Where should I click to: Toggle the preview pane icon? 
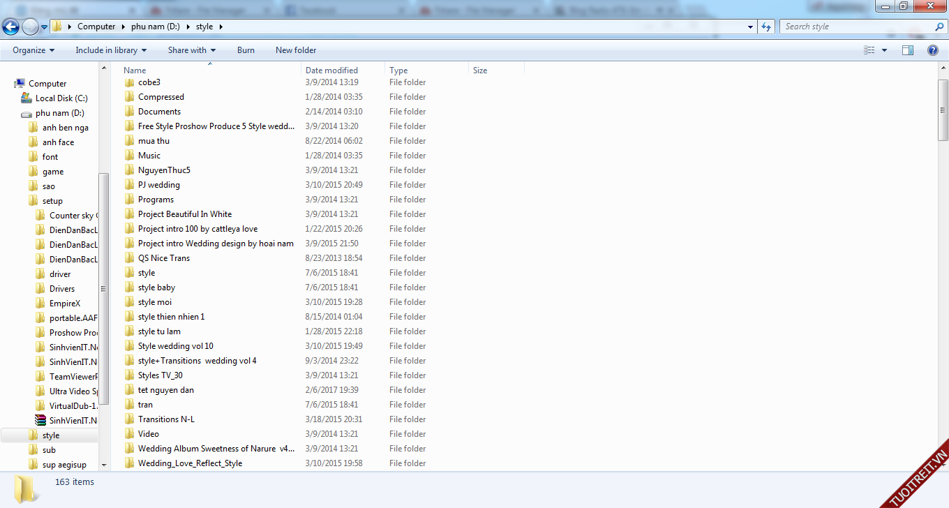click(x=907, y=50)
